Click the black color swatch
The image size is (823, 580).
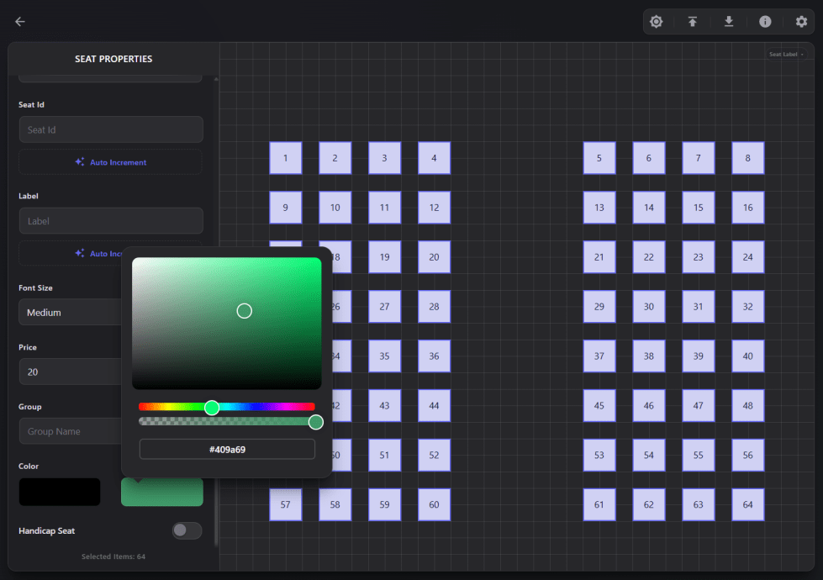(60, 493)
